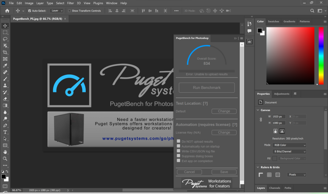Click Change next to Test Location Default
This screenshot has height=194, width=328.
coord(224,111)
